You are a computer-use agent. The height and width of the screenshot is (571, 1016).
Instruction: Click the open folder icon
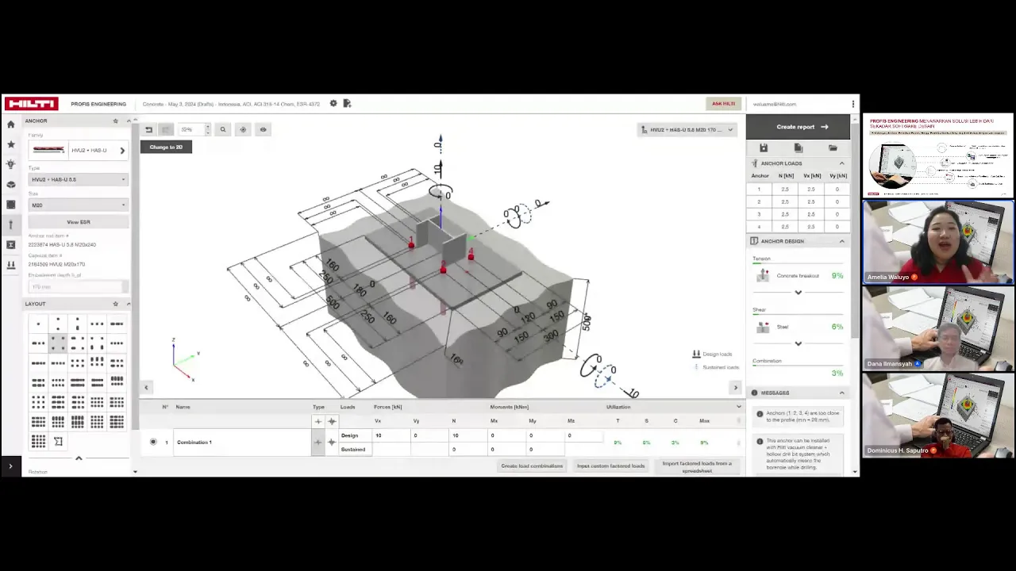tap(833, 148)
